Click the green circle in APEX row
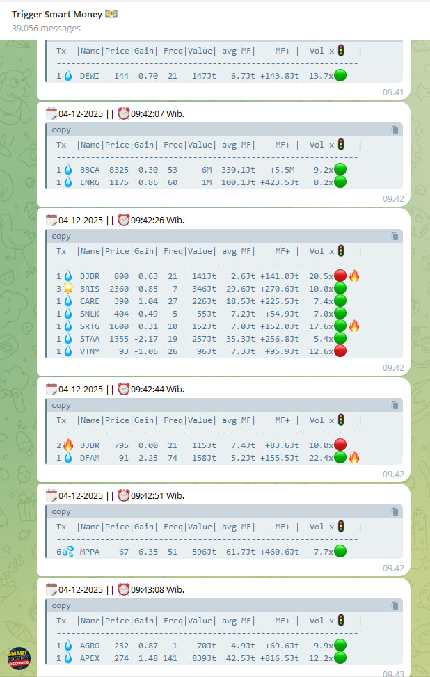The height and width of the screenshot is (677, 430). pyautogui.click(x=340, y=658)
